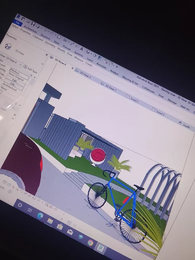This screenshot has height=260, width=195.
Task: Activate the Level 5 view tab
Action: [x=160, y=113]
